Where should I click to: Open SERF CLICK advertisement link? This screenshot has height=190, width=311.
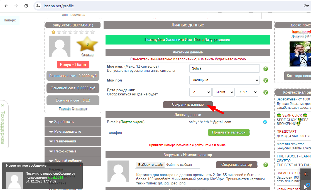click(x=292, y=115)
